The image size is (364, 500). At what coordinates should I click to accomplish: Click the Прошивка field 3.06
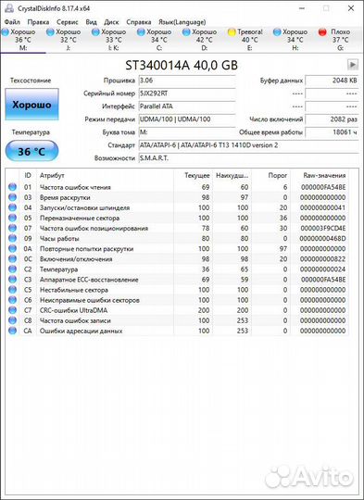click(187, 81)
